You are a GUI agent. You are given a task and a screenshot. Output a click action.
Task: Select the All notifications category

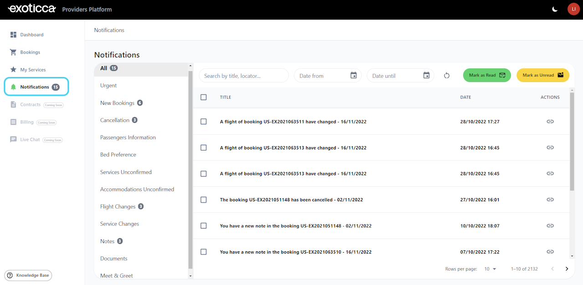(x=141, y=68)
